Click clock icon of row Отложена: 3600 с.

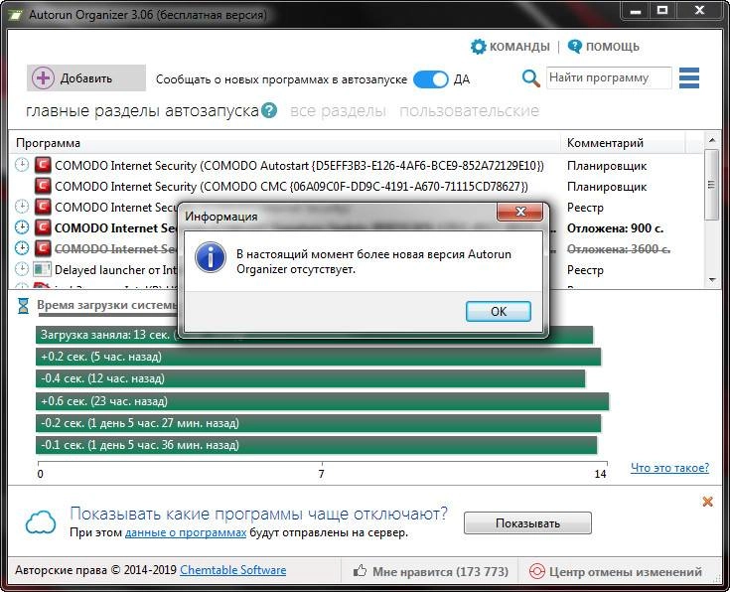click(22, 248)
